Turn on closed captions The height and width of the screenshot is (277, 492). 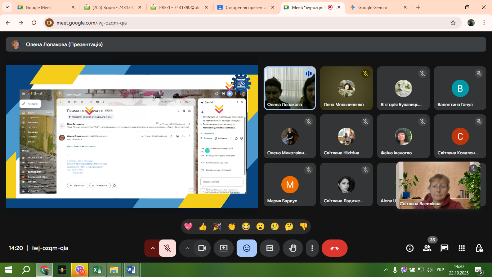pos(269,248)
